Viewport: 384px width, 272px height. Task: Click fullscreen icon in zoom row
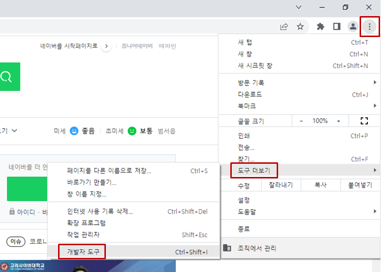(364, 121)
